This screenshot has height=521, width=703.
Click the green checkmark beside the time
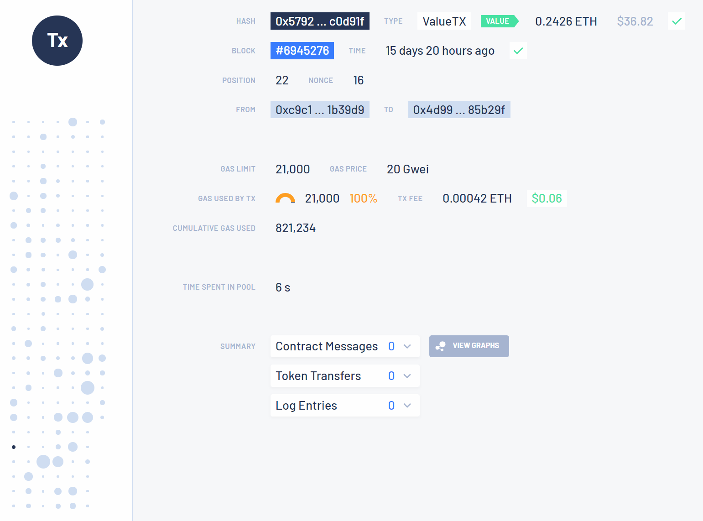518,51
